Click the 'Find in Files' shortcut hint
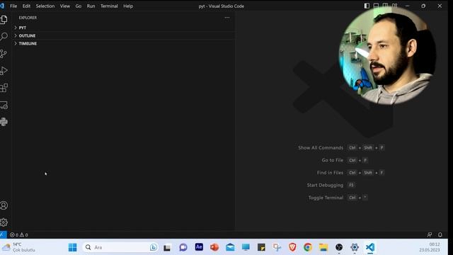Viewport: 453px width, 255px height. pyautogui.click(x=351, y=173)
